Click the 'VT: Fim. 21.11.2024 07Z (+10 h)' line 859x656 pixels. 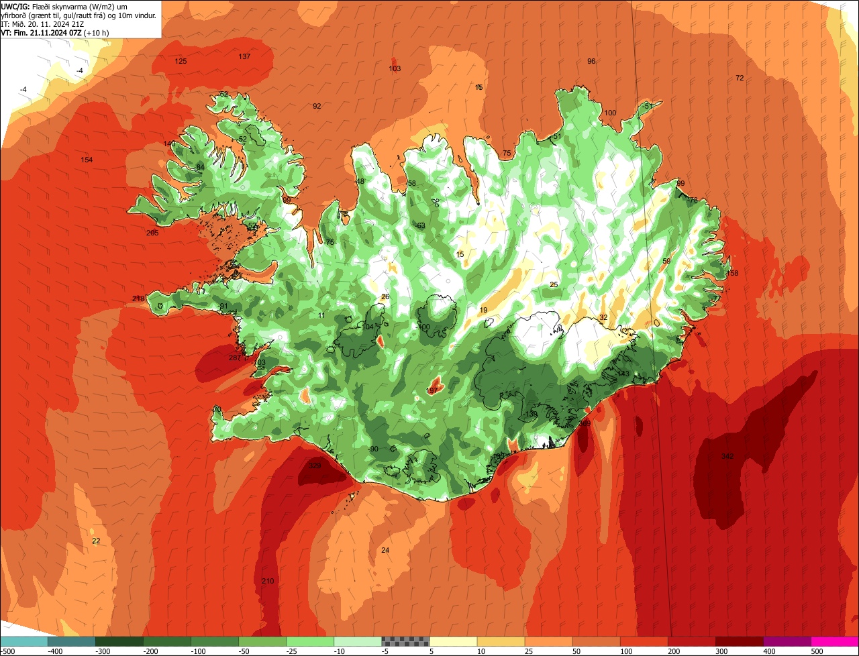[55, 32]
